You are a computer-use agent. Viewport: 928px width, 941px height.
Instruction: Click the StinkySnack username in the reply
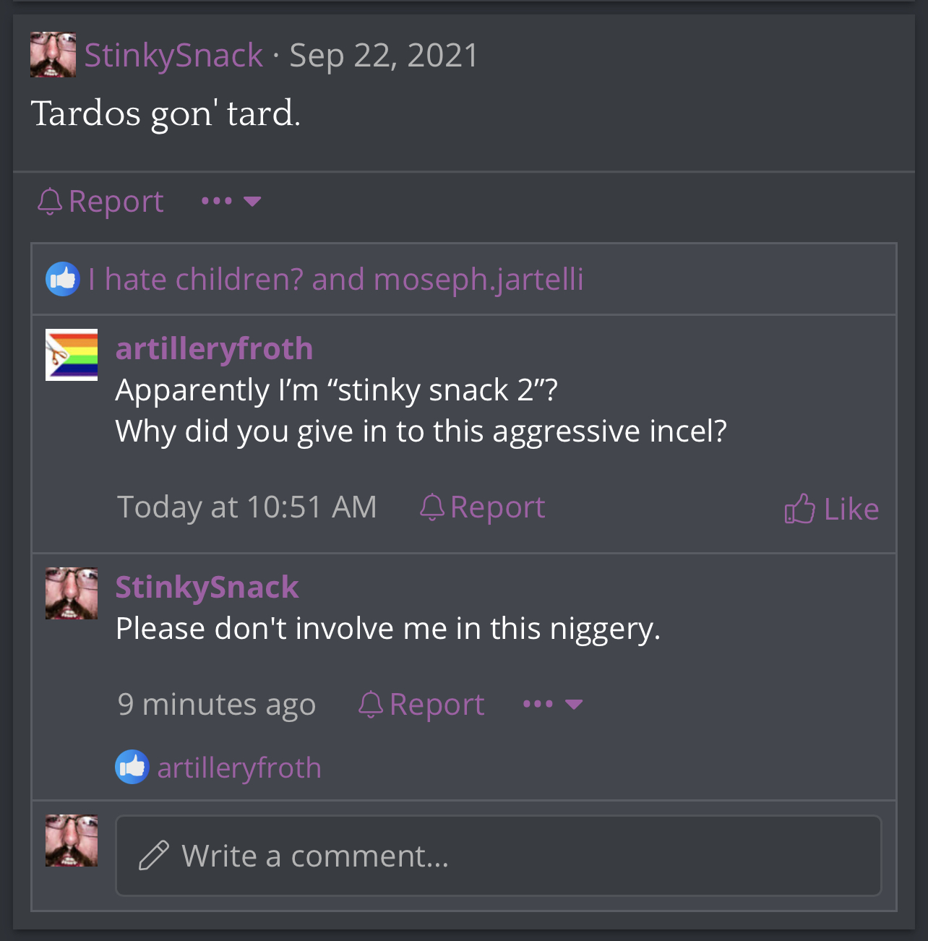pyautogui.click(x=207, y=587)
